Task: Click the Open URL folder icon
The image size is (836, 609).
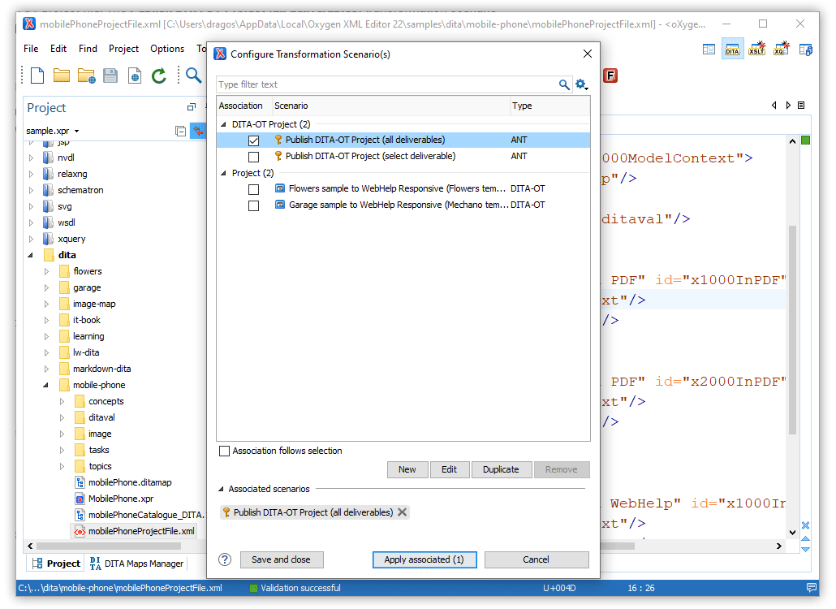Action: [x=86, y=76]
